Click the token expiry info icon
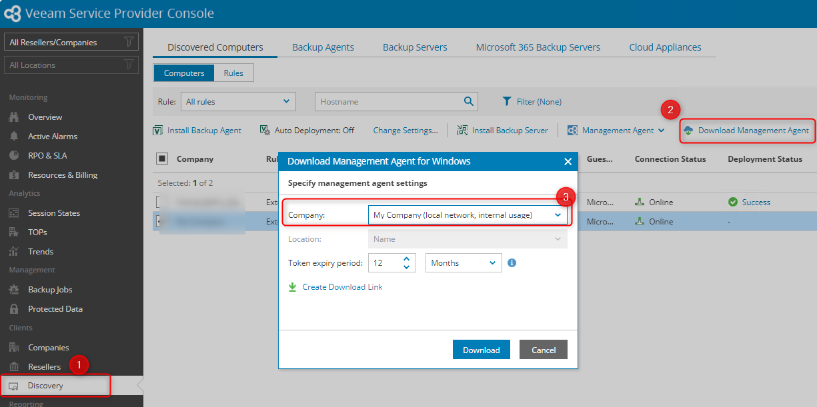This screenshot has height=407, width=817. point(512,263)
